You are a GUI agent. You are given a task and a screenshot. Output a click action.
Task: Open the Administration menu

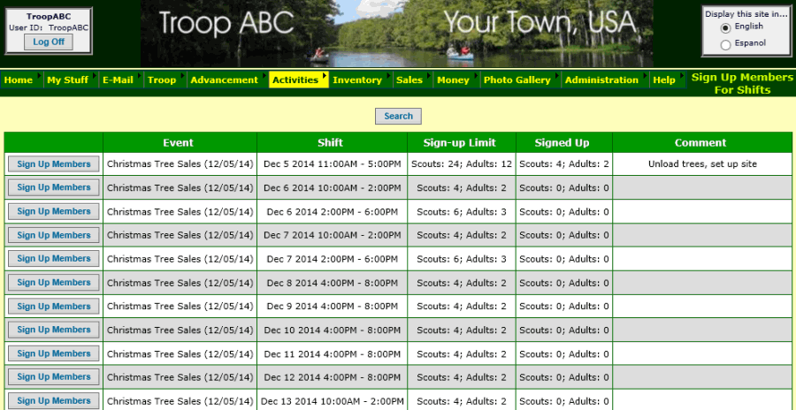(x=605, y=80)
